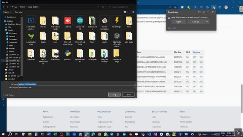Go back in Save As dialog

click(3, 7)
